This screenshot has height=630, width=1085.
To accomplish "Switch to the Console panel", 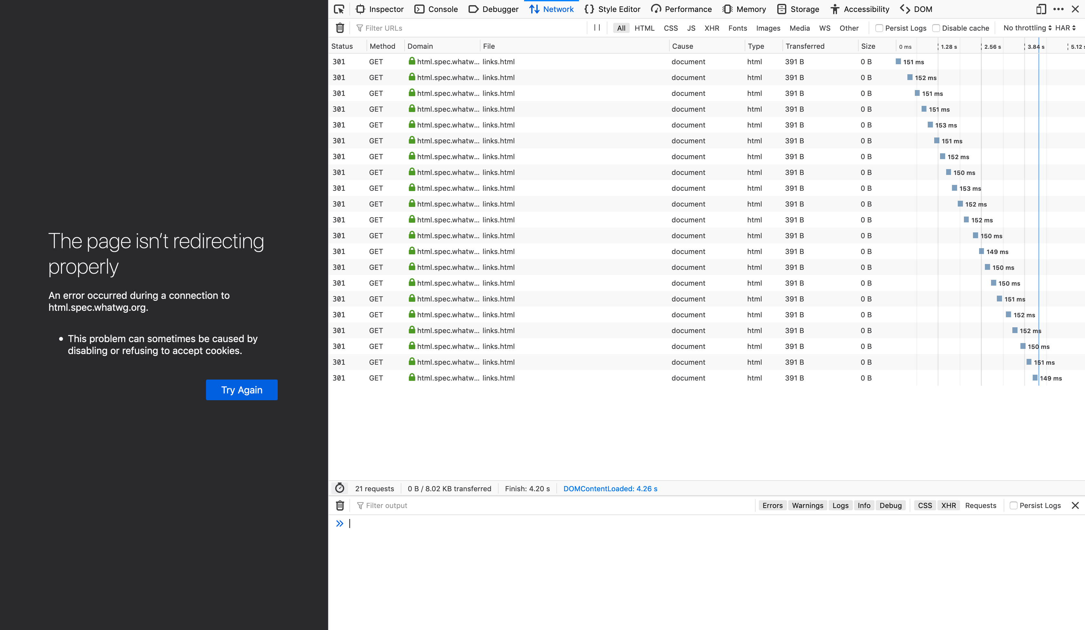I will [436, 9].
